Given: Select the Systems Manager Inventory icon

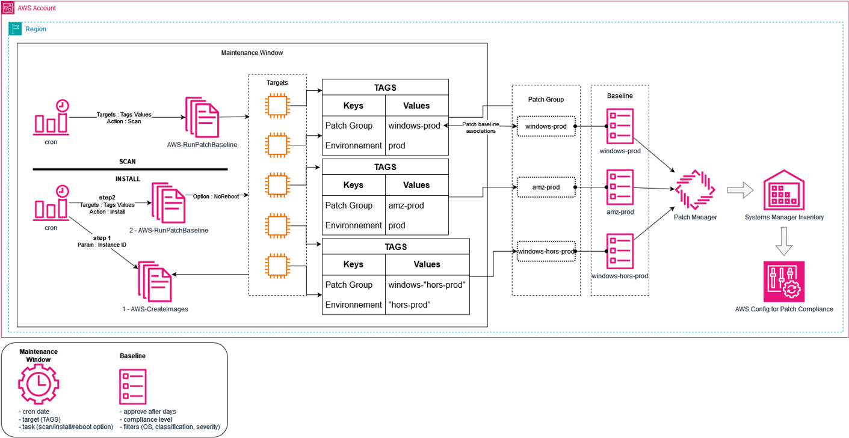Looking at the screenshot, I should point(783,189).
